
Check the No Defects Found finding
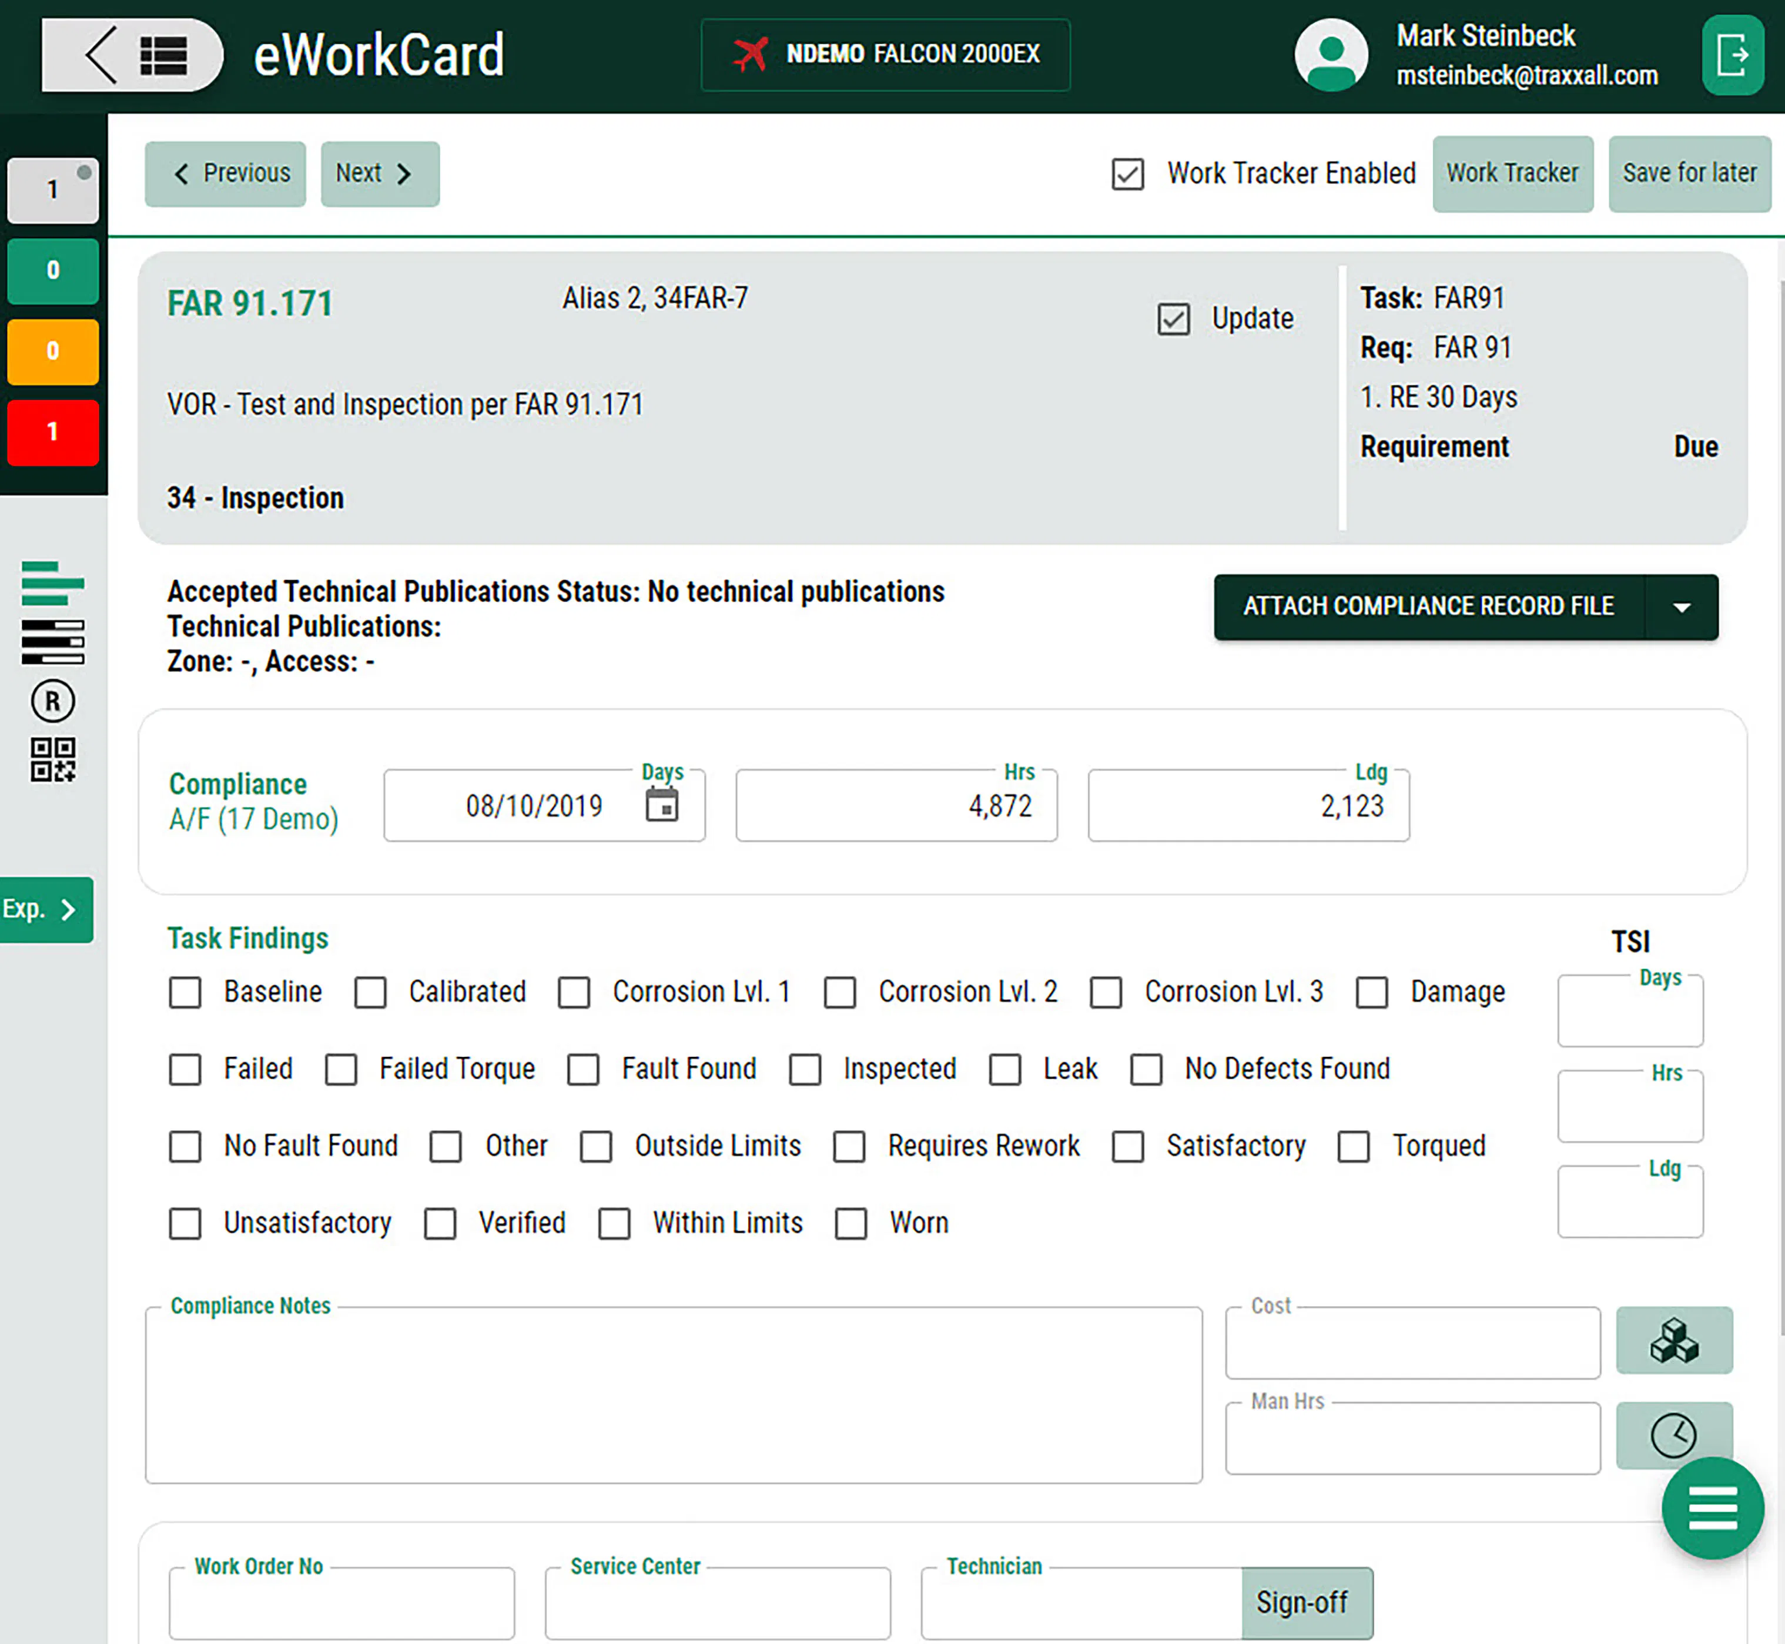coord(1146,1069)
